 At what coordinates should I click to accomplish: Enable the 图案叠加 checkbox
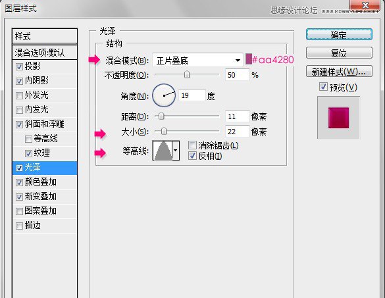click(x=19, y=211)
